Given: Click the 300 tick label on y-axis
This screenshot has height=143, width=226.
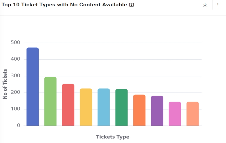Looking at the screenshot, I should pyautogui.click(x=15, y=76).
